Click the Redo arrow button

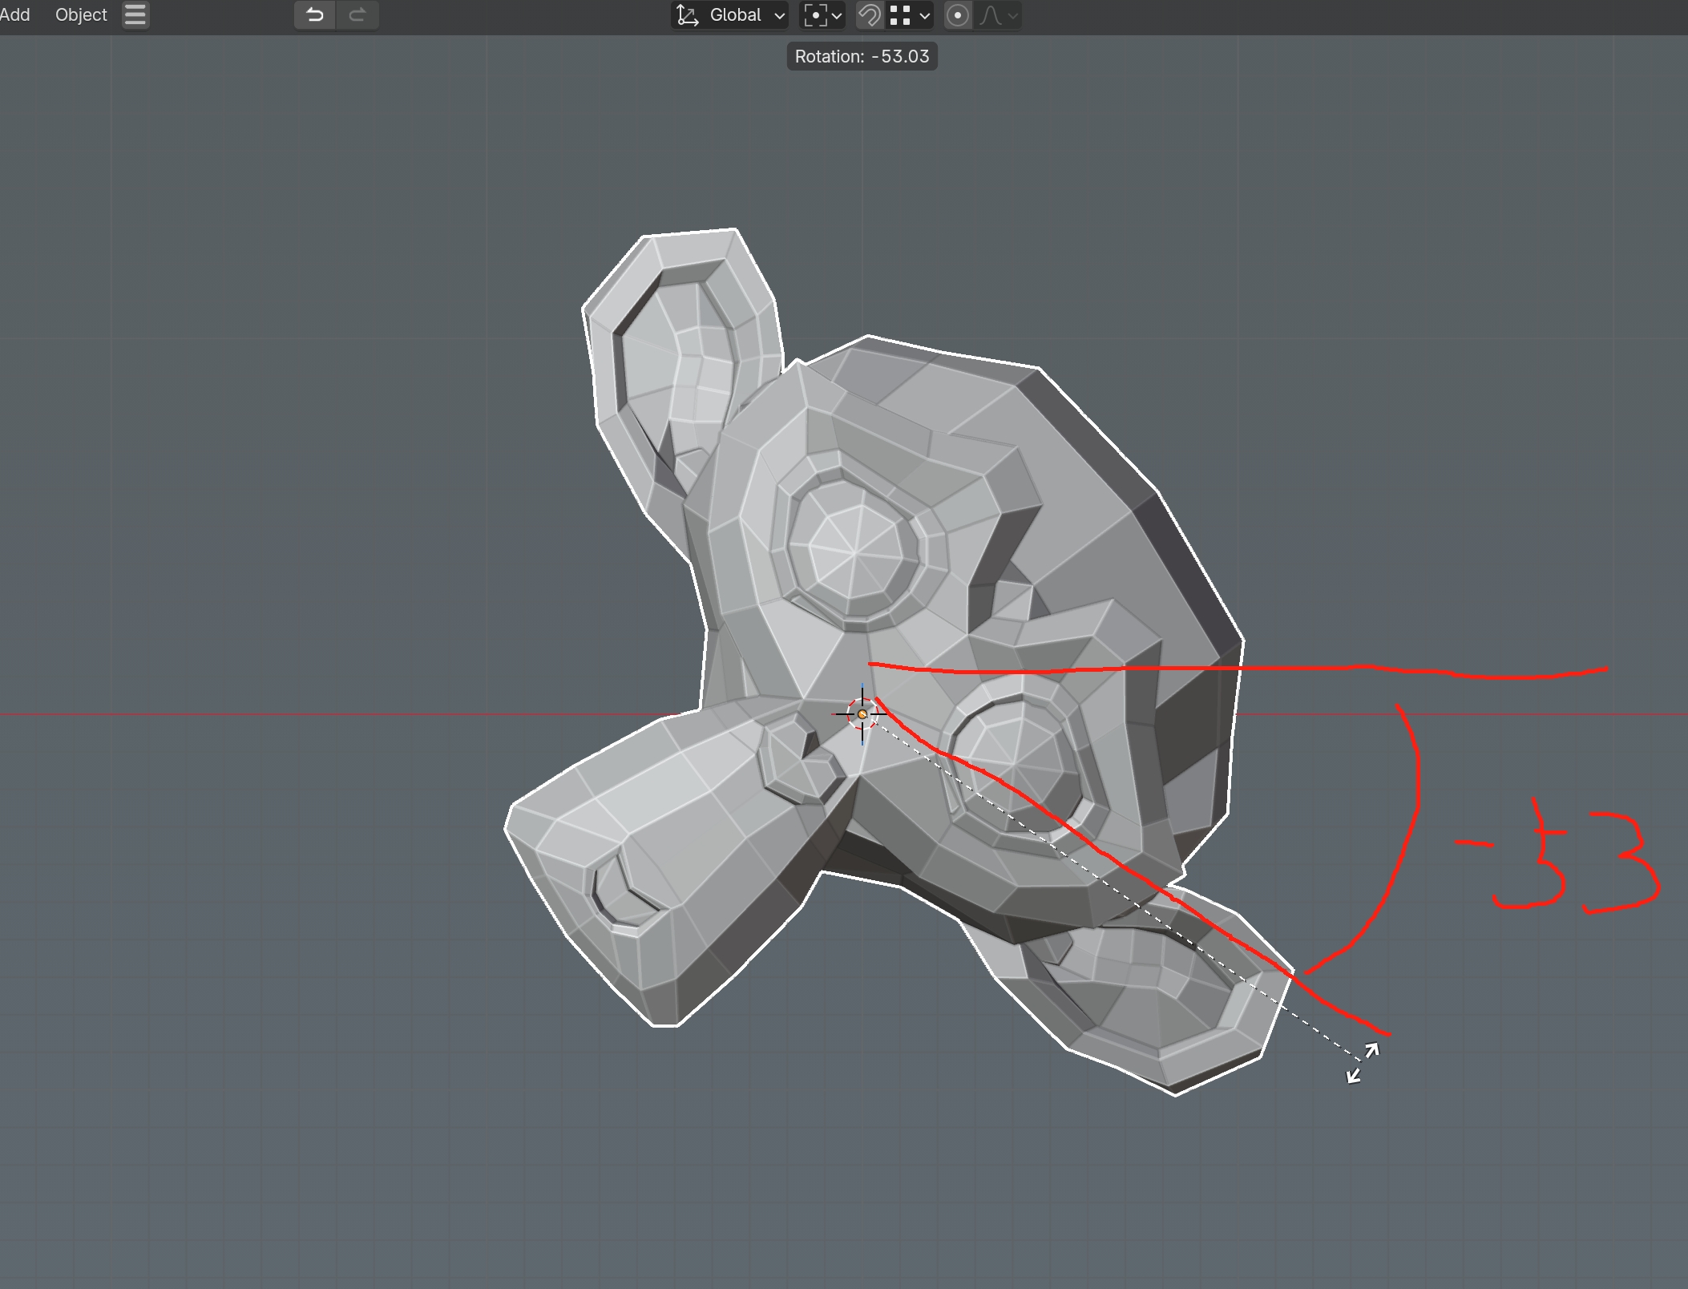(x=357, y=14)
